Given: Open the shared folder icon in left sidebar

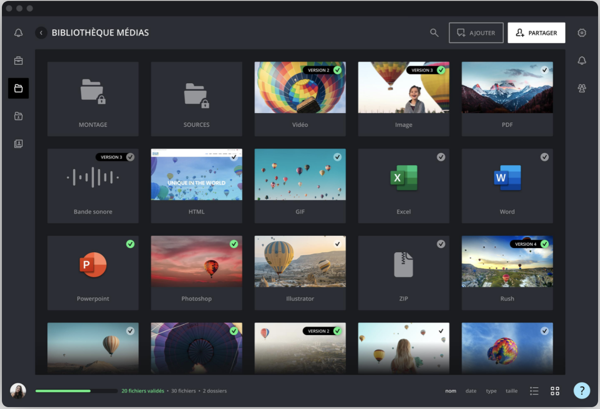Looking at the screenshot, I should click(x=18, y=116).
